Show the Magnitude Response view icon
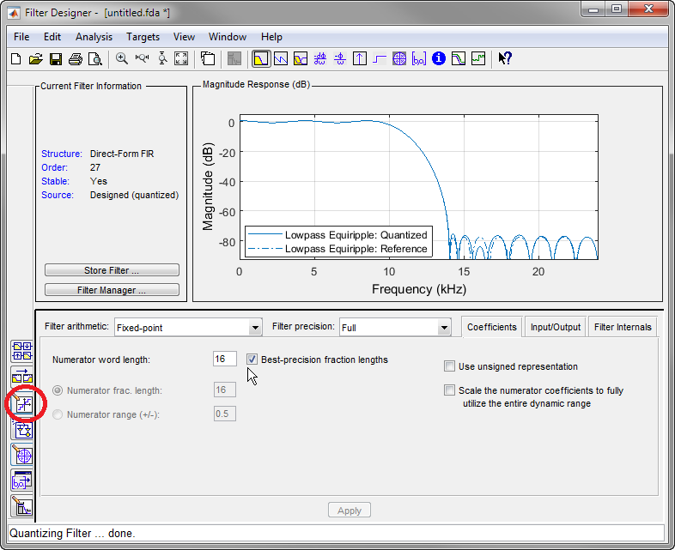This screenshot has width=675, height=550. point(261,59)
